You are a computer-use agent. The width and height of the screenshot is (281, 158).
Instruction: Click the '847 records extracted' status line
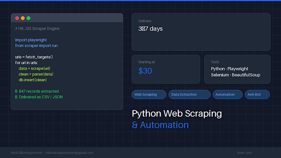[37, 91]
